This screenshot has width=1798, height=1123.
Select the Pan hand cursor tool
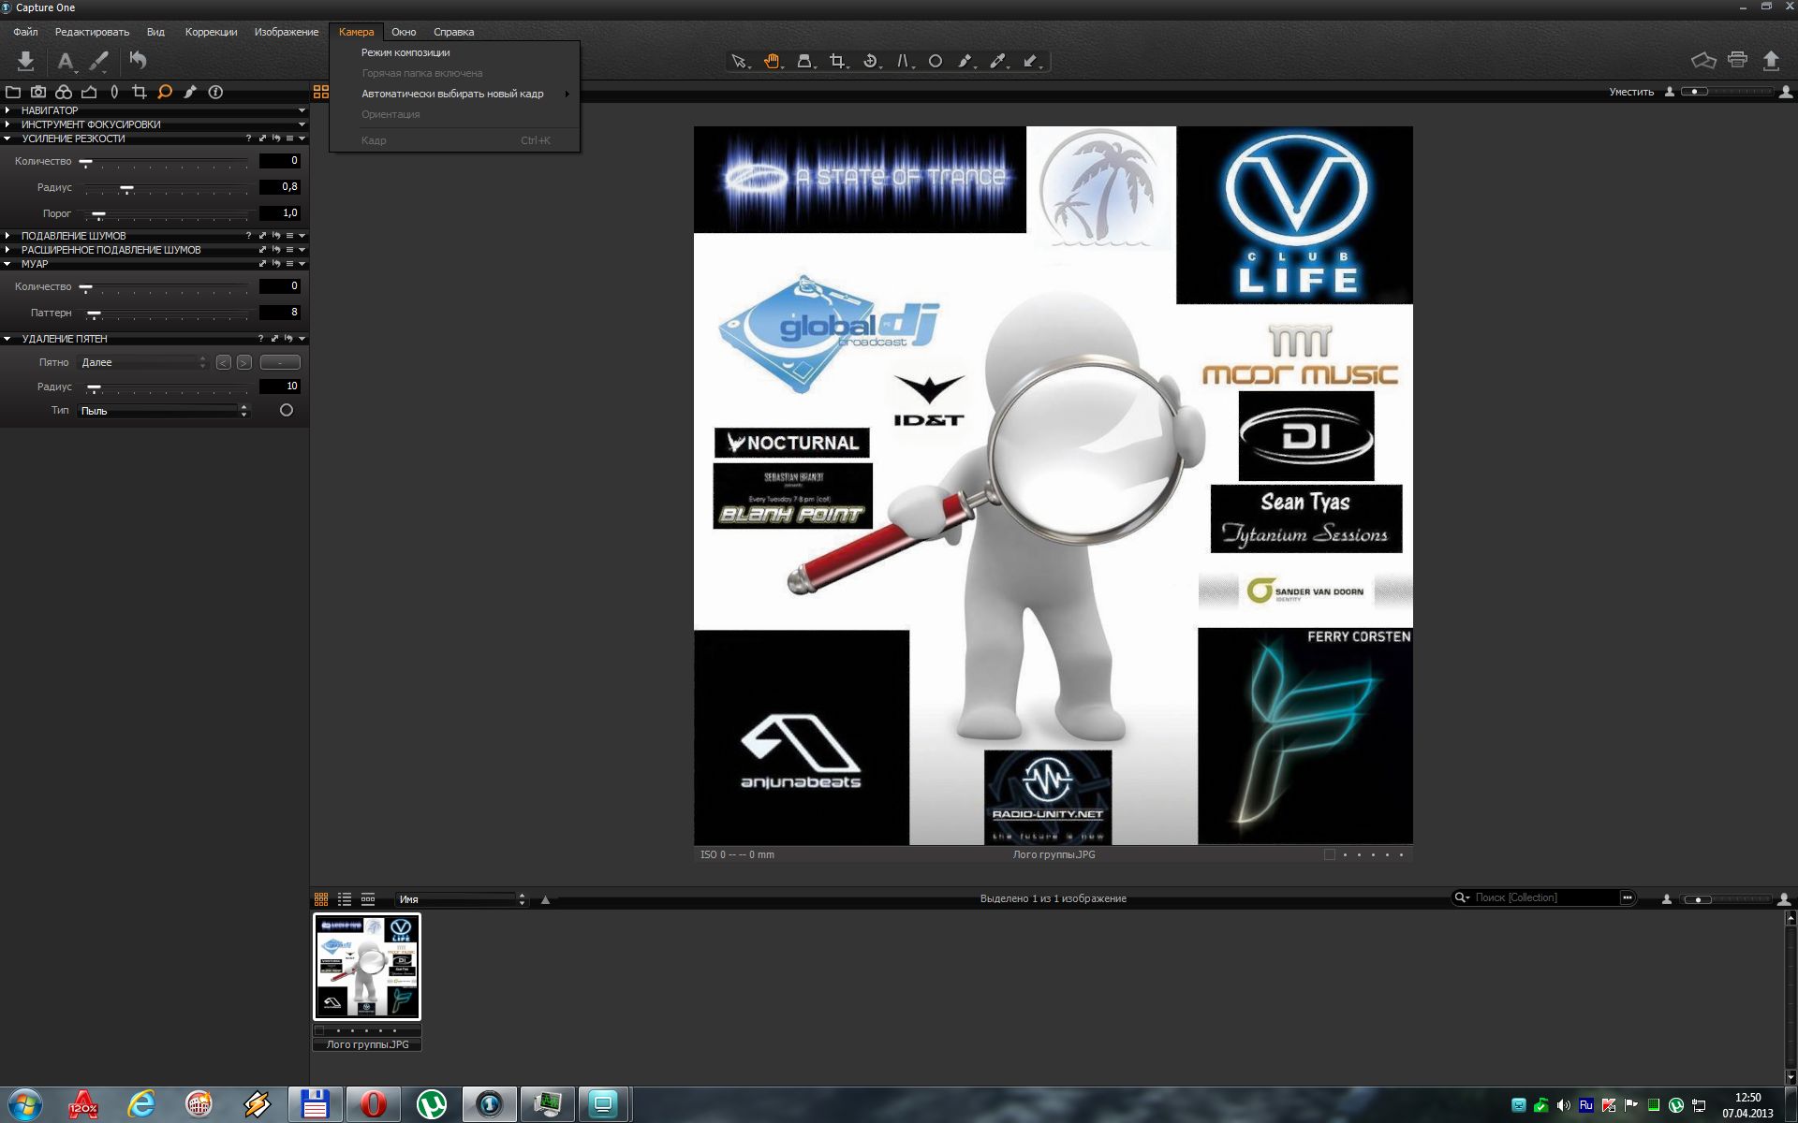[x=771, y=62]
